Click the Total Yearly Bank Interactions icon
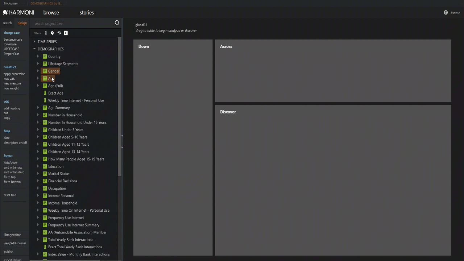This screenshot has width=464, height=261. point(45,240)
